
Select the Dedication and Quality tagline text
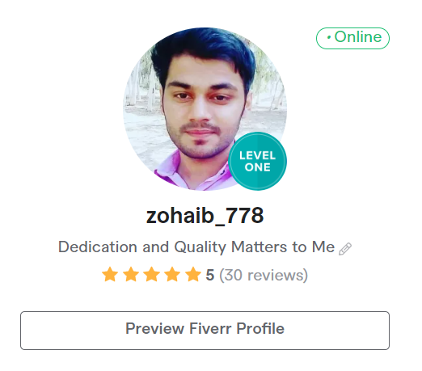(x=196, y=247)
